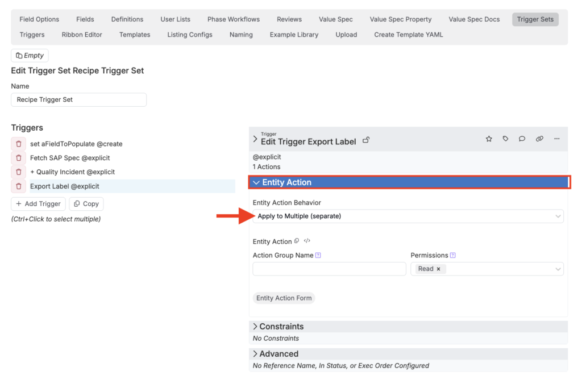
Task: Open the Create Template YAML tab
Action: (408, 35)
